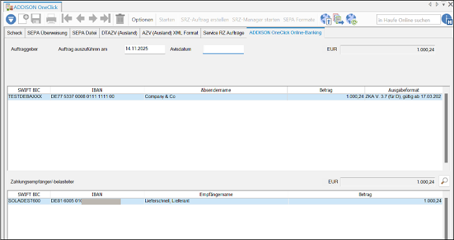The image size is (454, 240).
Task: Select the SOLADEST600 cell
Action: 29,201
